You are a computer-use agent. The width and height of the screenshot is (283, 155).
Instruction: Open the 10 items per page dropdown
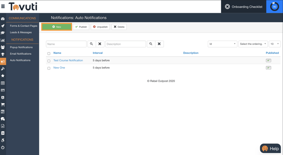(274, 44)
